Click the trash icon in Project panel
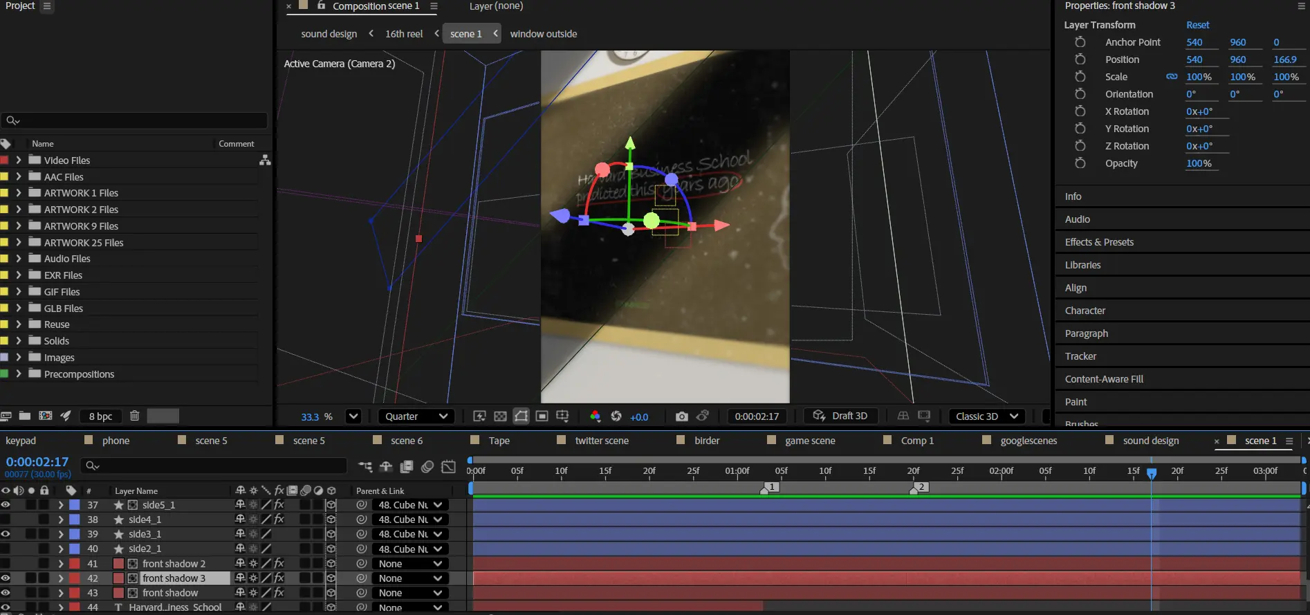This screenshot has height=615, width=1310. coord(135,416)
